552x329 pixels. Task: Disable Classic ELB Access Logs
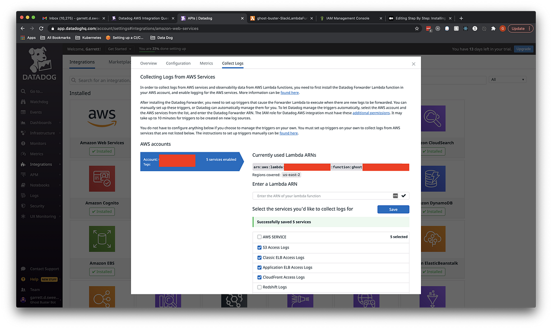(259, 257)
